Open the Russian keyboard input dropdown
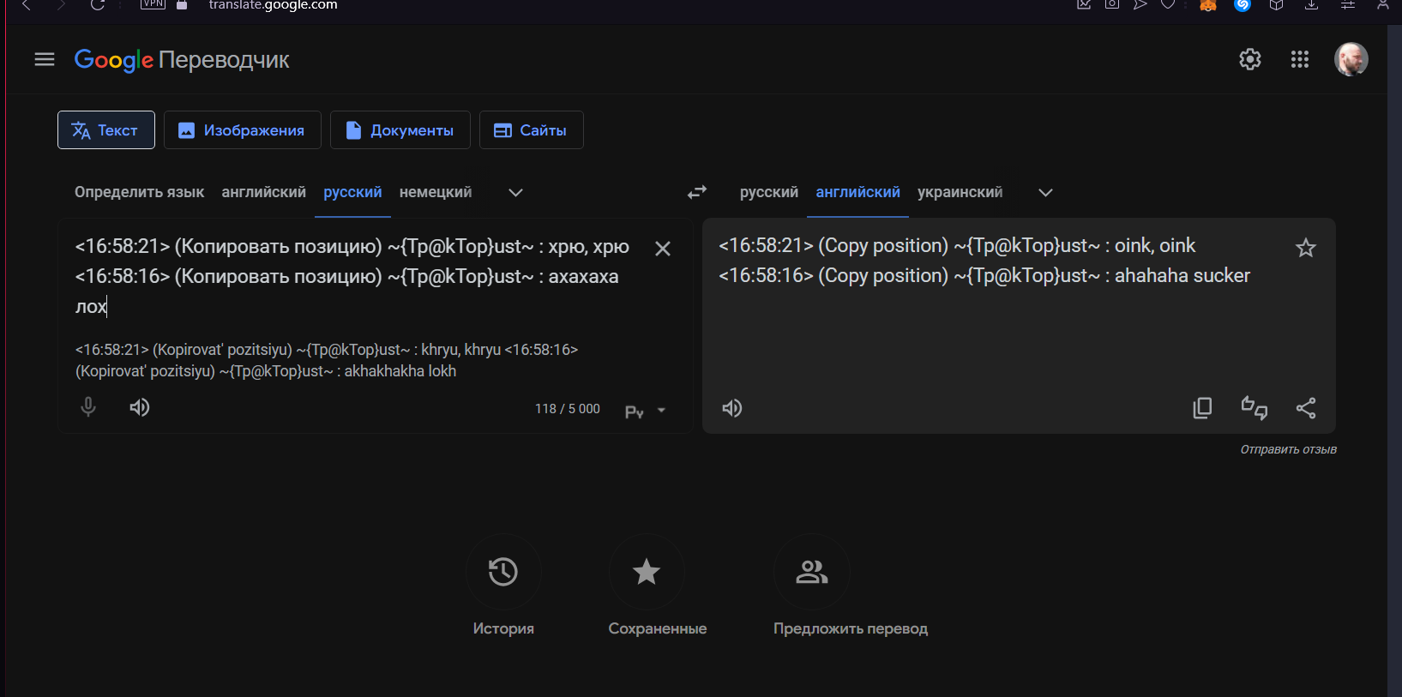This screenshot has height=697, width=1402. (661, 411)
